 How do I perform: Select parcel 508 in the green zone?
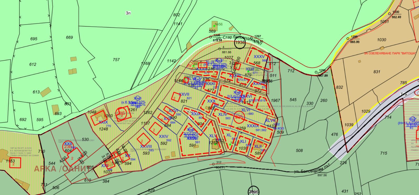[x=299, y=151]
